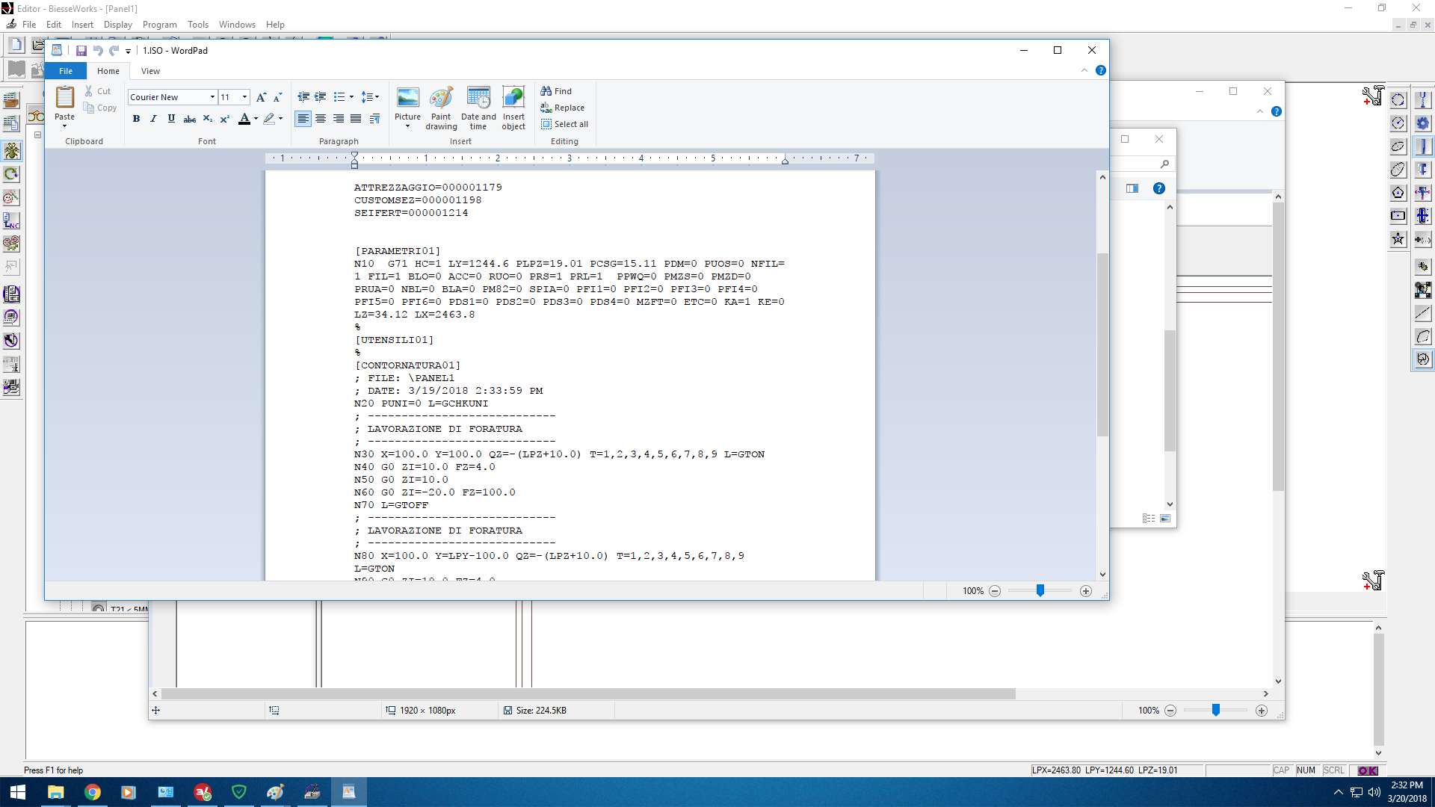Open the Customize Quick Access Toolbar dropdown
The width and height of the screenshot is (1435, 807).
(128, 52)
